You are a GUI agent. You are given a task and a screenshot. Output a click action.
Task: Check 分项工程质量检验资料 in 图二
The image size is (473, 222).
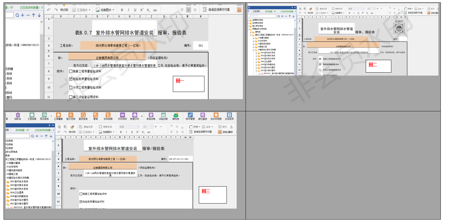(320, 70)
